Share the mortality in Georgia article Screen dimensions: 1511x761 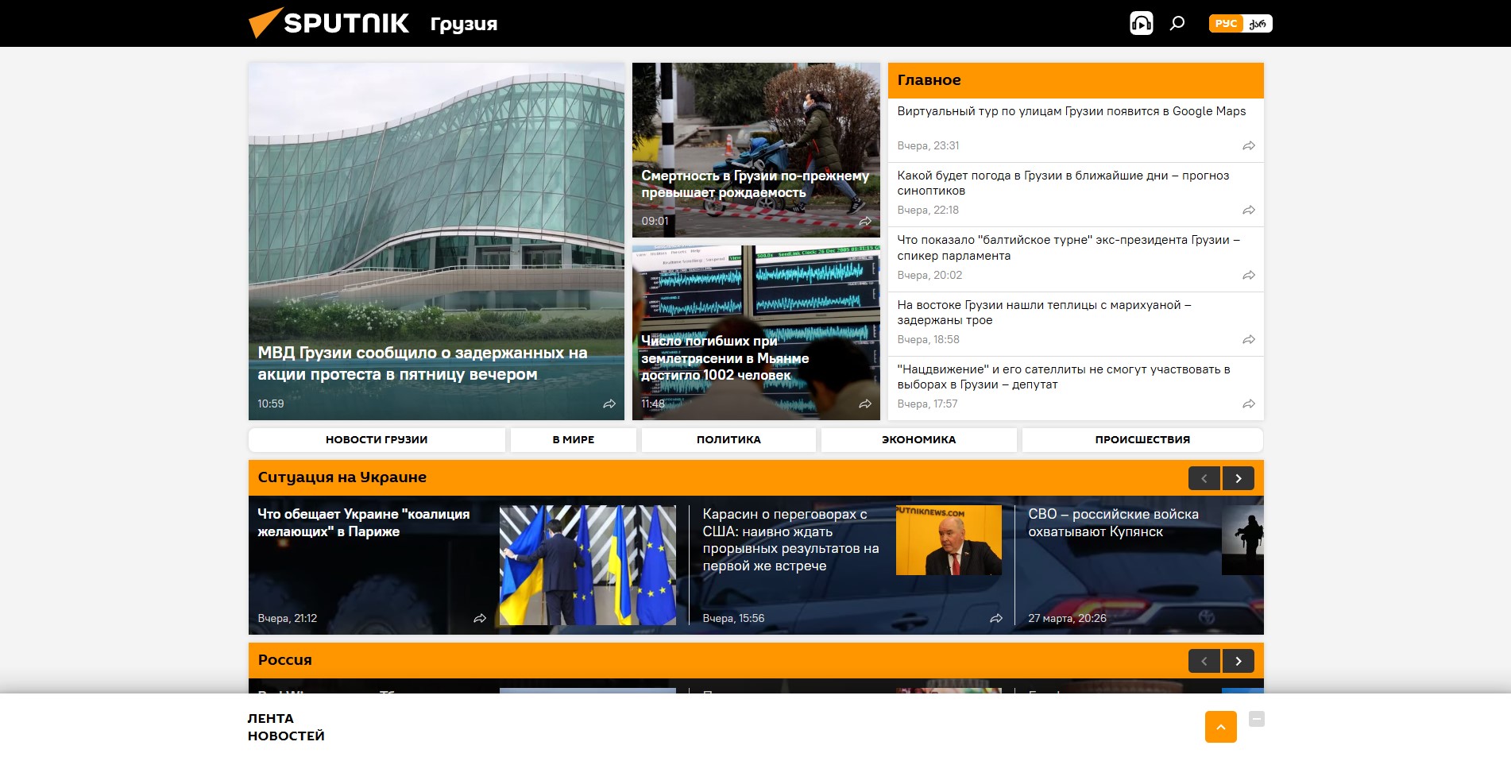coord(865,222)
